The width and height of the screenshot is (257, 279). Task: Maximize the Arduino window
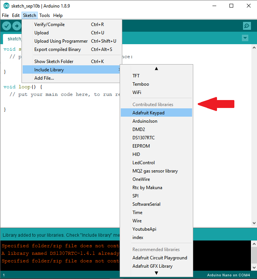(231, 6)
